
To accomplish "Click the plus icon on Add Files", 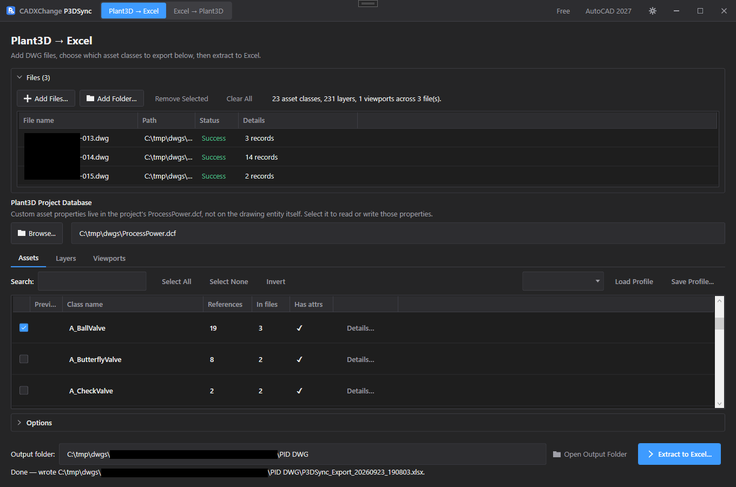I will click(x=28, y=98).
